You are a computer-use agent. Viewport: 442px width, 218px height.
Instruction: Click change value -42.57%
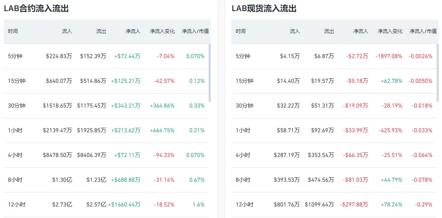pos(164,81)
